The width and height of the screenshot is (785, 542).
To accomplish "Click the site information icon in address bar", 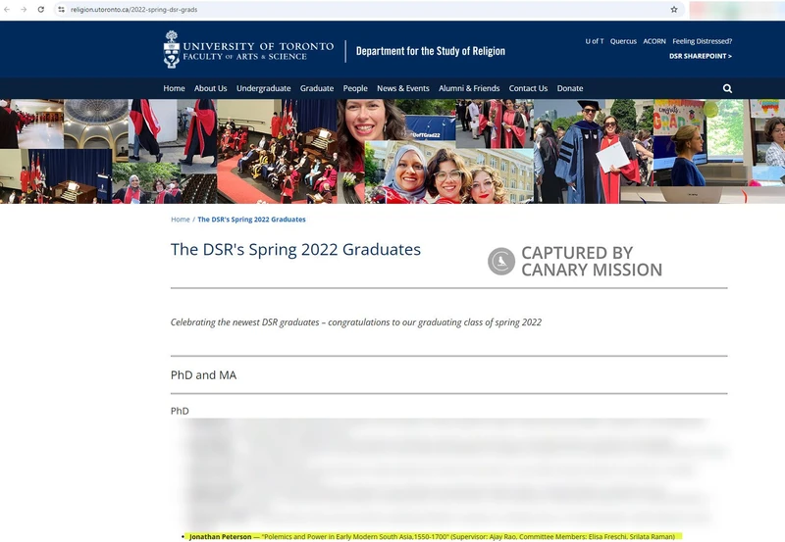I will pyautogui.click(x=61, y=9).
